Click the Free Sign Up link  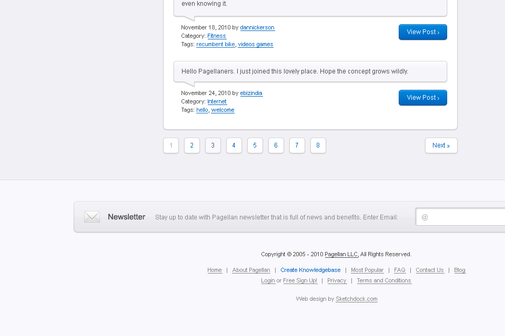point(300,280)
